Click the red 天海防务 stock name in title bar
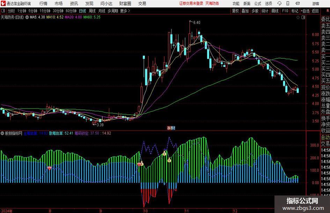Viewport: 330px width, 213px height. click(x=212, y=3)
